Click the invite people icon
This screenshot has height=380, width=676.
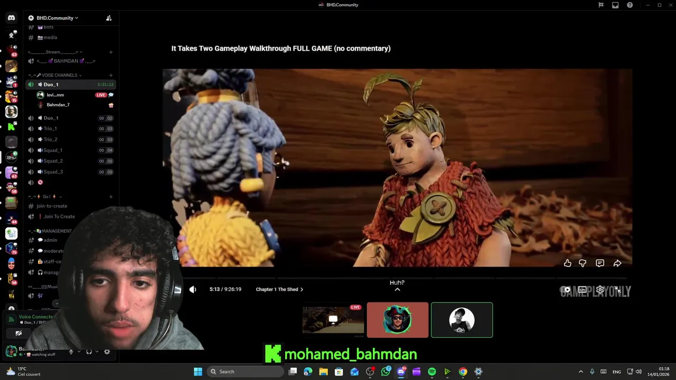[109, 18]
